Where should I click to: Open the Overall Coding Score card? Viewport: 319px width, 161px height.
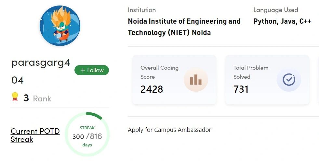174,80
